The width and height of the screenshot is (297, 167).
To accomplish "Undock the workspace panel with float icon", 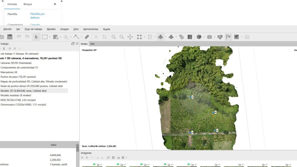I will [73, 44].
